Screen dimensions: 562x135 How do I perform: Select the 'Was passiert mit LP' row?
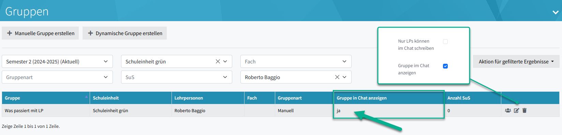[x=281, y=110]
